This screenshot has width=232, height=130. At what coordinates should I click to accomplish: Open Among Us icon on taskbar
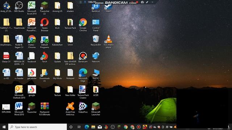tap(145, 127)
